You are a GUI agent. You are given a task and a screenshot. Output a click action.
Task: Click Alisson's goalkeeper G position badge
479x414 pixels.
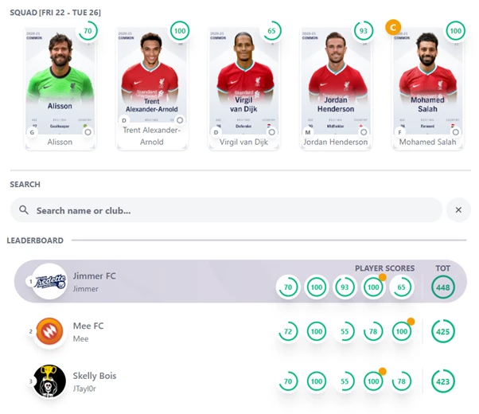32,132
